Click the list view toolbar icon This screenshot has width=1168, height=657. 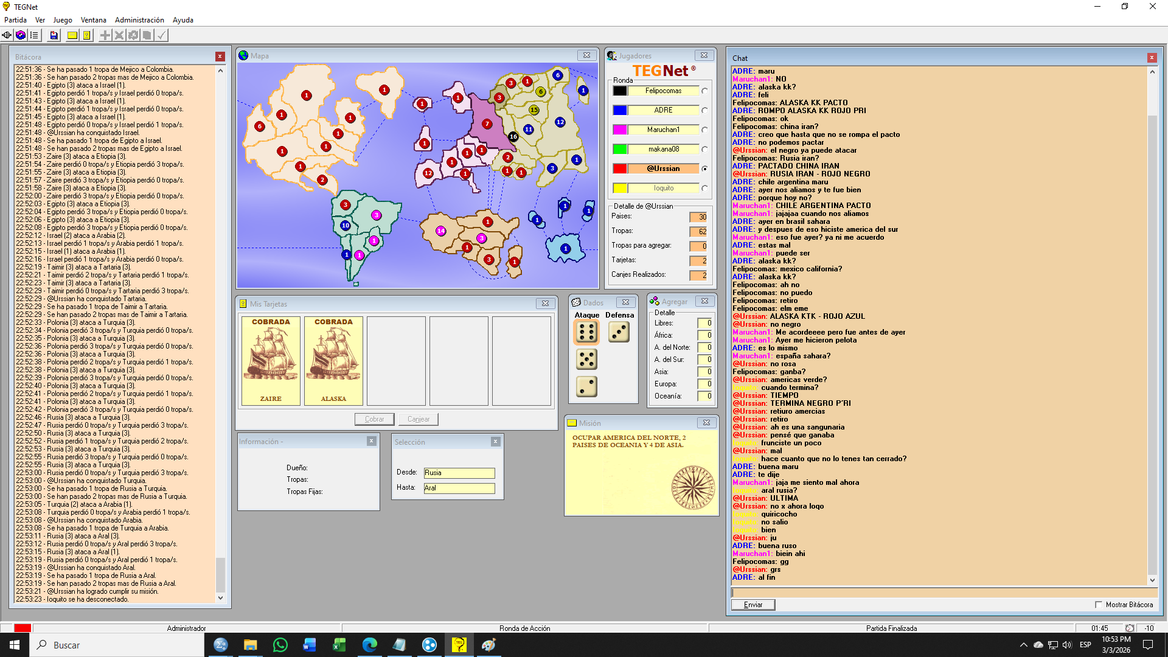(34, 35)
